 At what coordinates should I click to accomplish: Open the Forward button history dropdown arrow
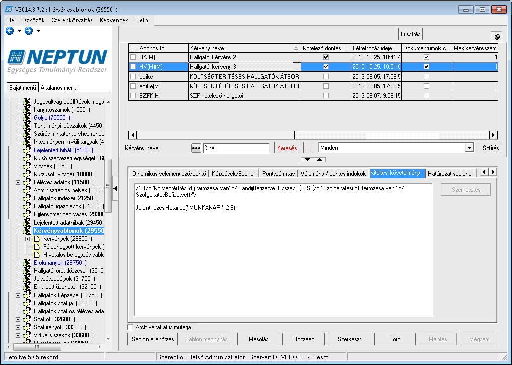39,31
